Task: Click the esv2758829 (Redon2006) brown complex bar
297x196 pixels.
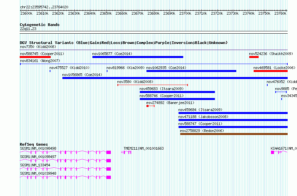Action: coord(234,134)
